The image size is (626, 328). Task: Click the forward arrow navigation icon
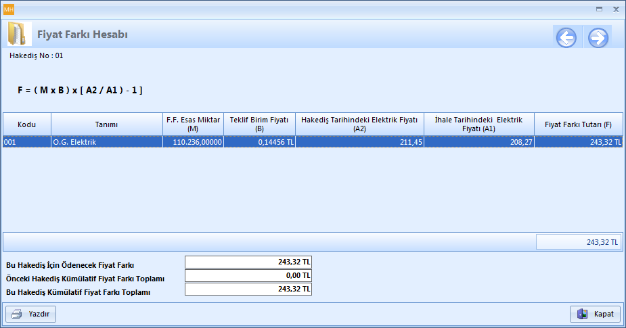[x=598, y=38]
